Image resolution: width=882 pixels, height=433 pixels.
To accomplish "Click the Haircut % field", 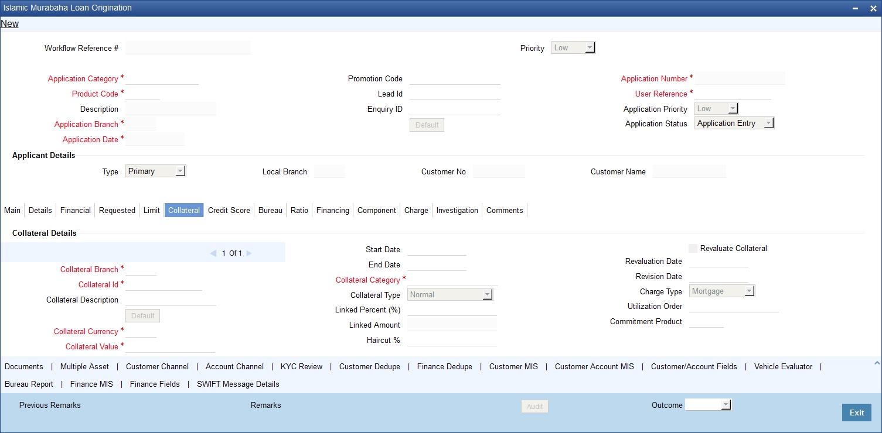I will point(452,340).
